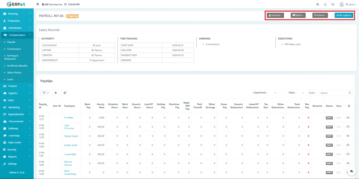
Task: Open the messages envelope icon
Action: 332,5
